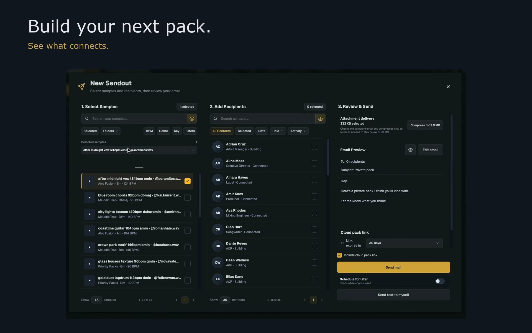Click Compress to 19.9 MB
532x333 pixels.
(x=425, y=125)
